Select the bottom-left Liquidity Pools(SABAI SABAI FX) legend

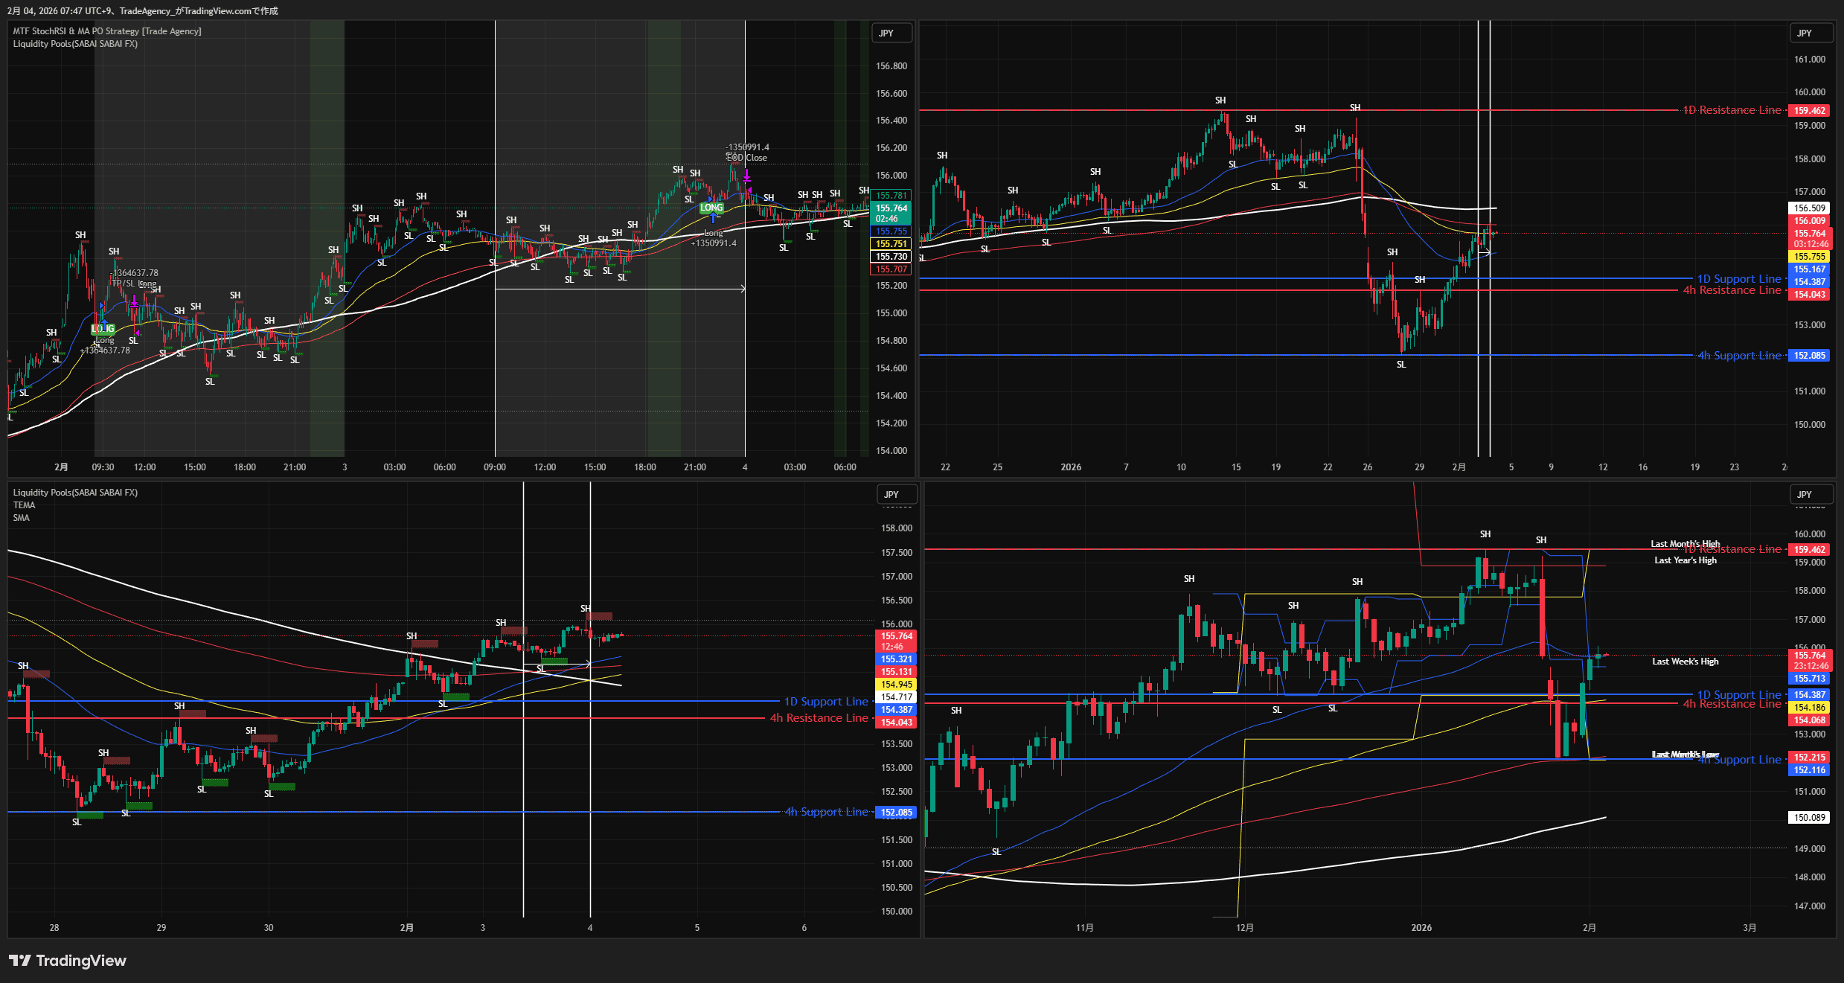tap(75, 493)
